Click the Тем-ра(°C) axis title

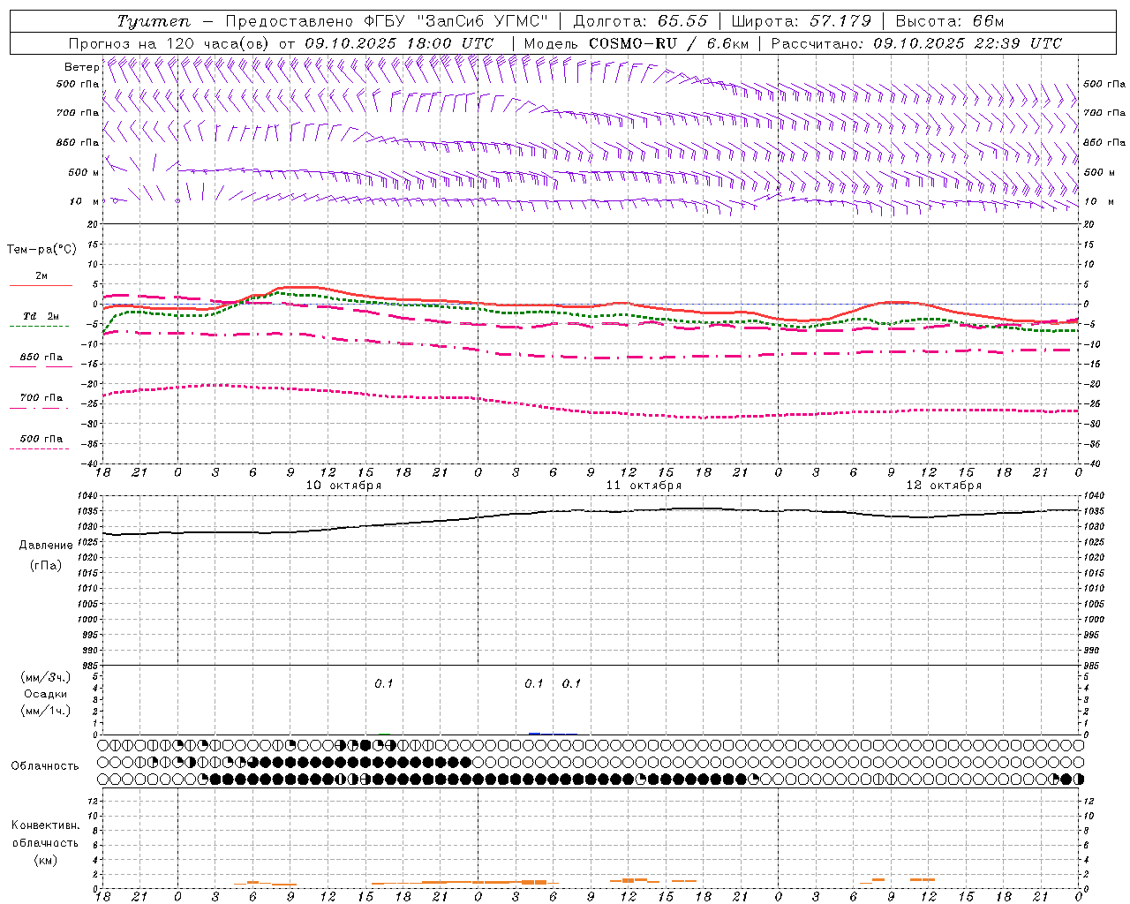41,250
